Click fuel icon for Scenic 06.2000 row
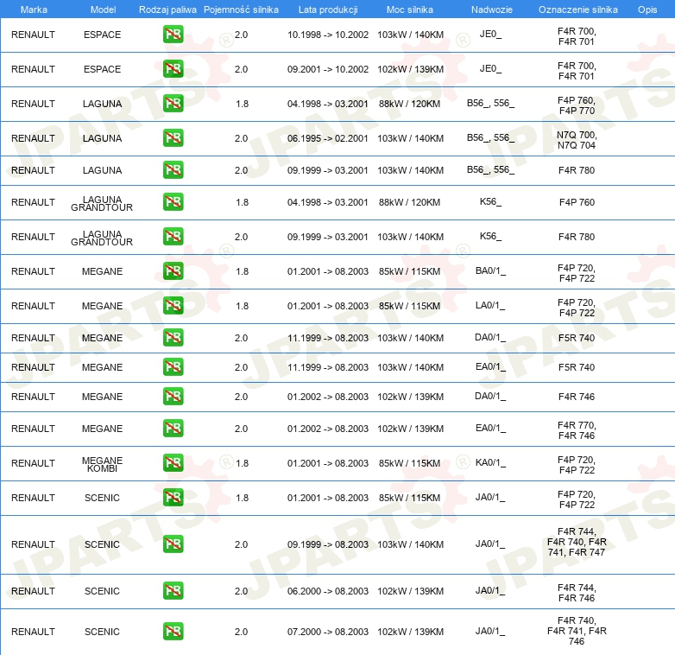 coord(173,591)
